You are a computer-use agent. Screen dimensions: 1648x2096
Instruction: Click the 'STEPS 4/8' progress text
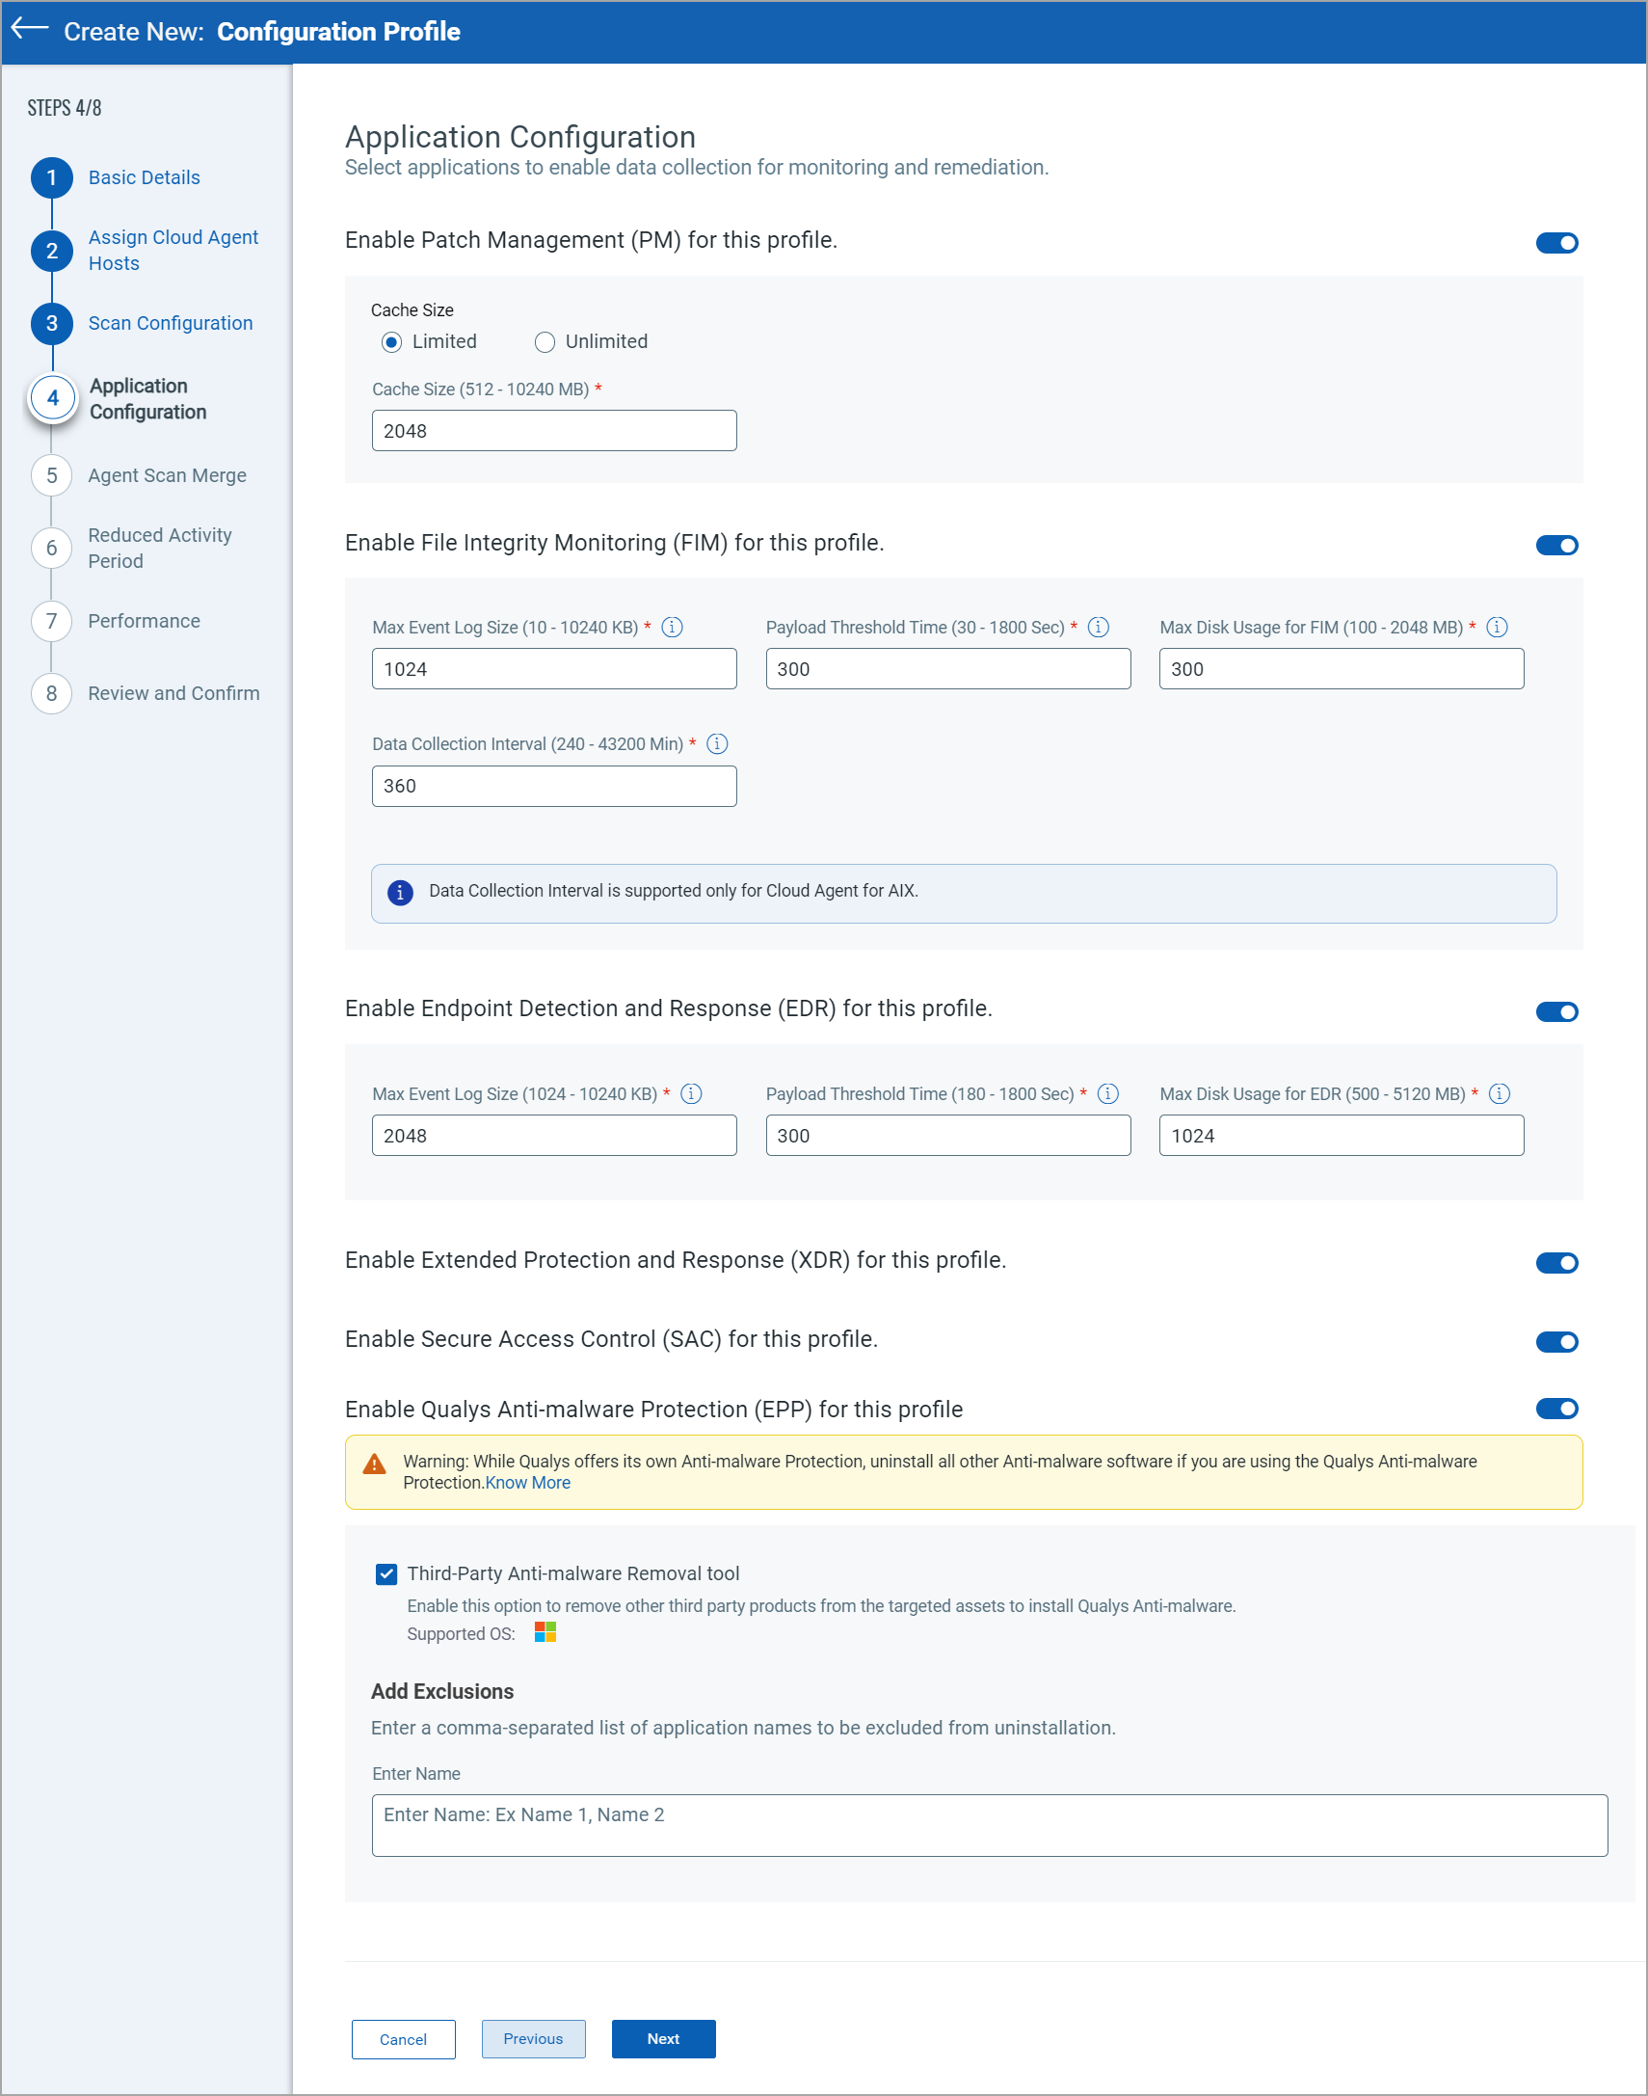click(x=64, y=108)
